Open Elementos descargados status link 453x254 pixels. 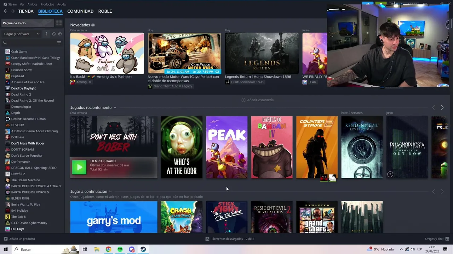point(233,239)
